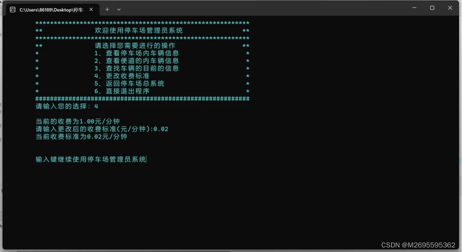
Task: Open the new tab profile dropdown arrow
Action: (x=119, y=10)
